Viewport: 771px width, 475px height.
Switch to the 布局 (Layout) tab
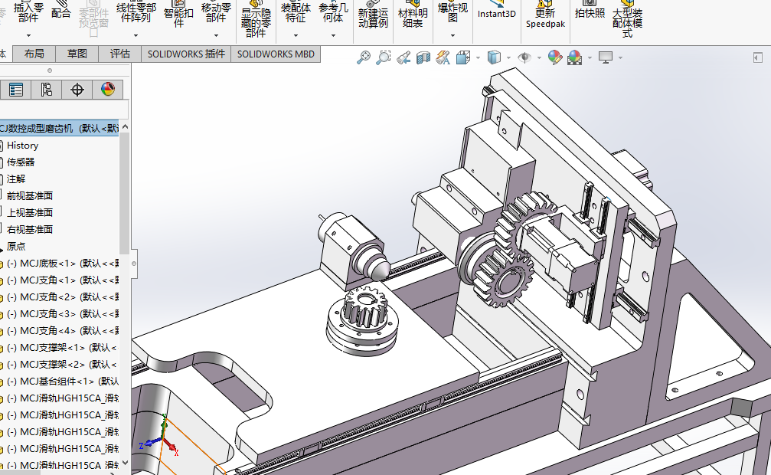(x=34, y=54)
